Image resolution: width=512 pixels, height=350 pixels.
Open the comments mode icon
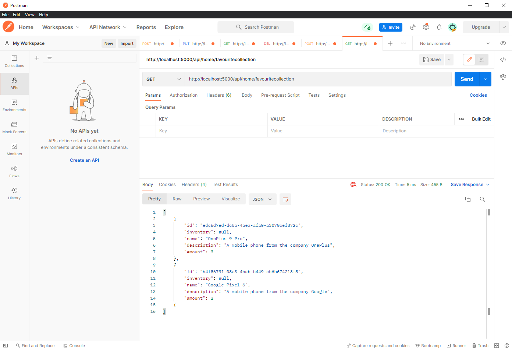tap(481, 60)
